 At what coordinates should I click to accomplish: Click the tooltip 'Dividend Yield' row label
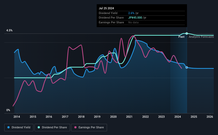(x=108, y=13)
